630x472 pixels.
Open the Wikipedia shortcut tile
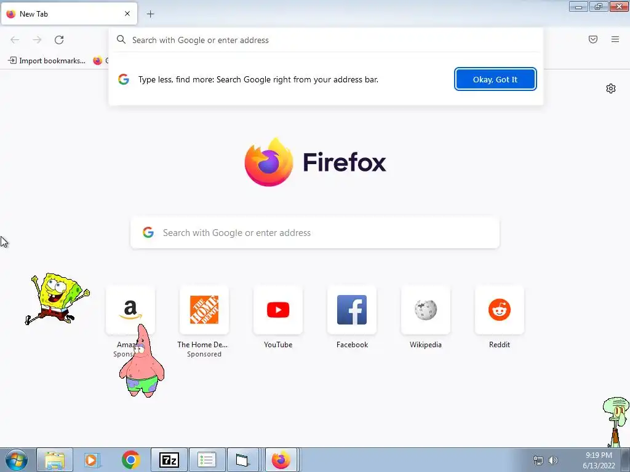pyautogui.click(x=426, y=310)
